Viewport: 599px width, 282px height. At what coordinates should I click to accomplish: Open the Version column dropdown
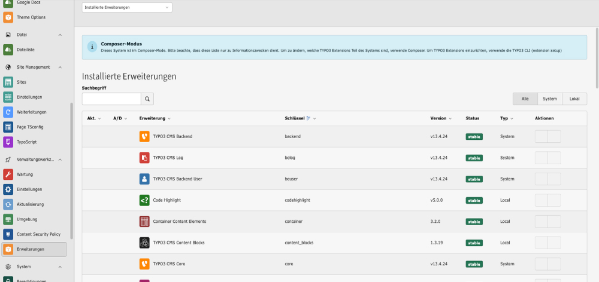tap(450, 118)
